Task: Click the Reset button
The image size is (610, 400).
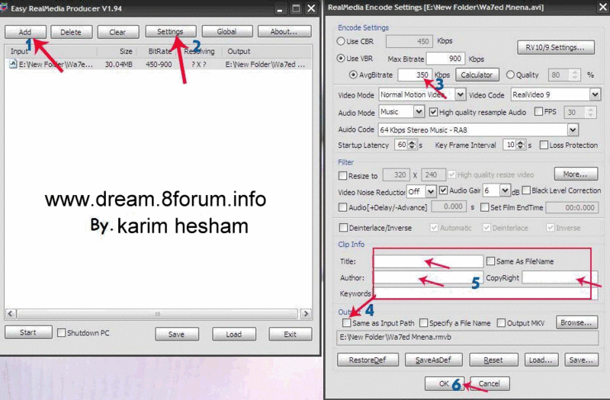Action: coord(493,360)
